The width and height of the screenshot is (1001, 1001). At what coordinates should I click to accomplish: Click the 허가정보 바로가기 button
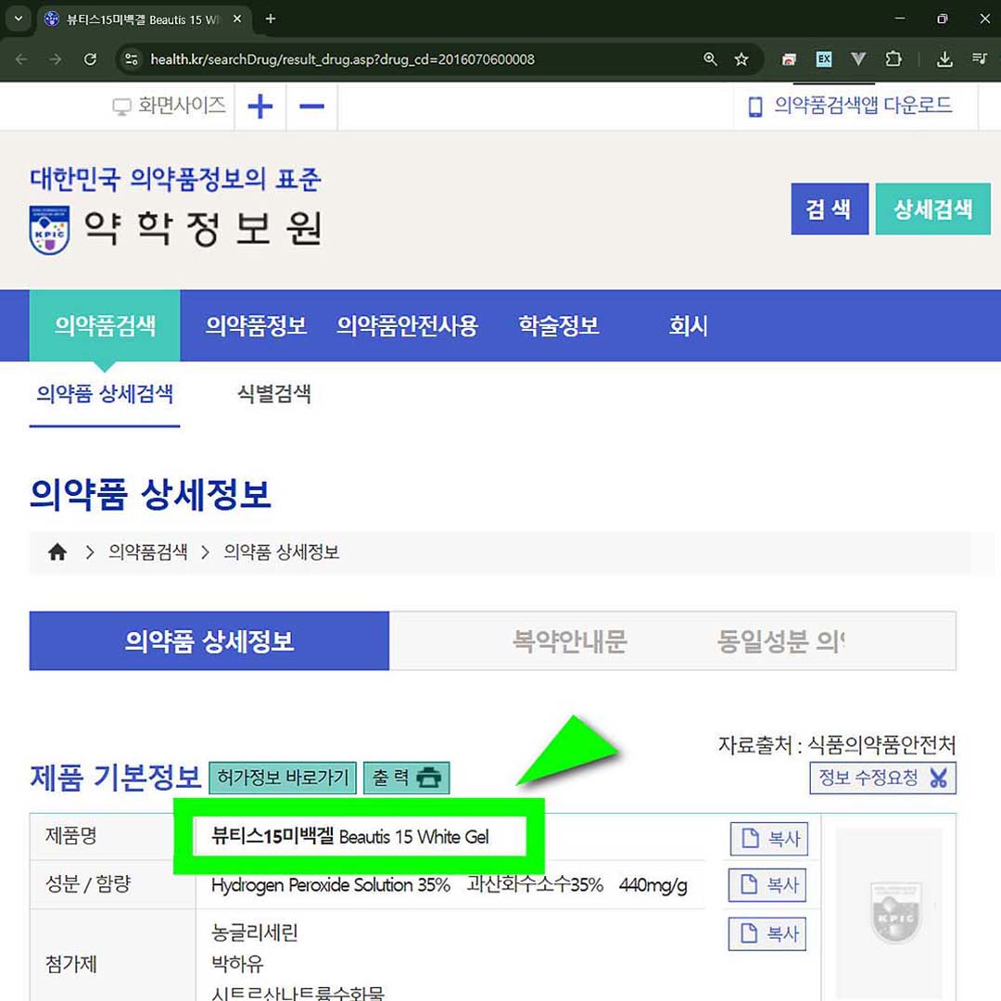point(283,778)
